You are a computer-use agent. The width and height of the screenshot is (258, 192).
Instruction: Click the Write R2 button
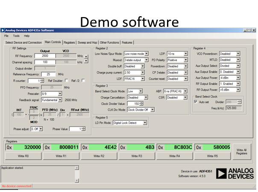[99, 156]
